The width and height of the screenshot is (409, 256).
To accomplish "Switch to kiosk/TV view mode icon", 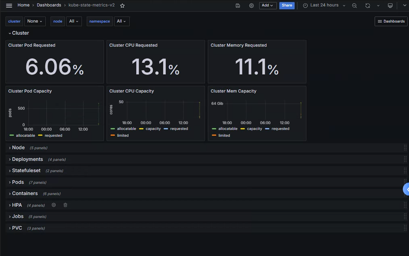I will point(390,6).
